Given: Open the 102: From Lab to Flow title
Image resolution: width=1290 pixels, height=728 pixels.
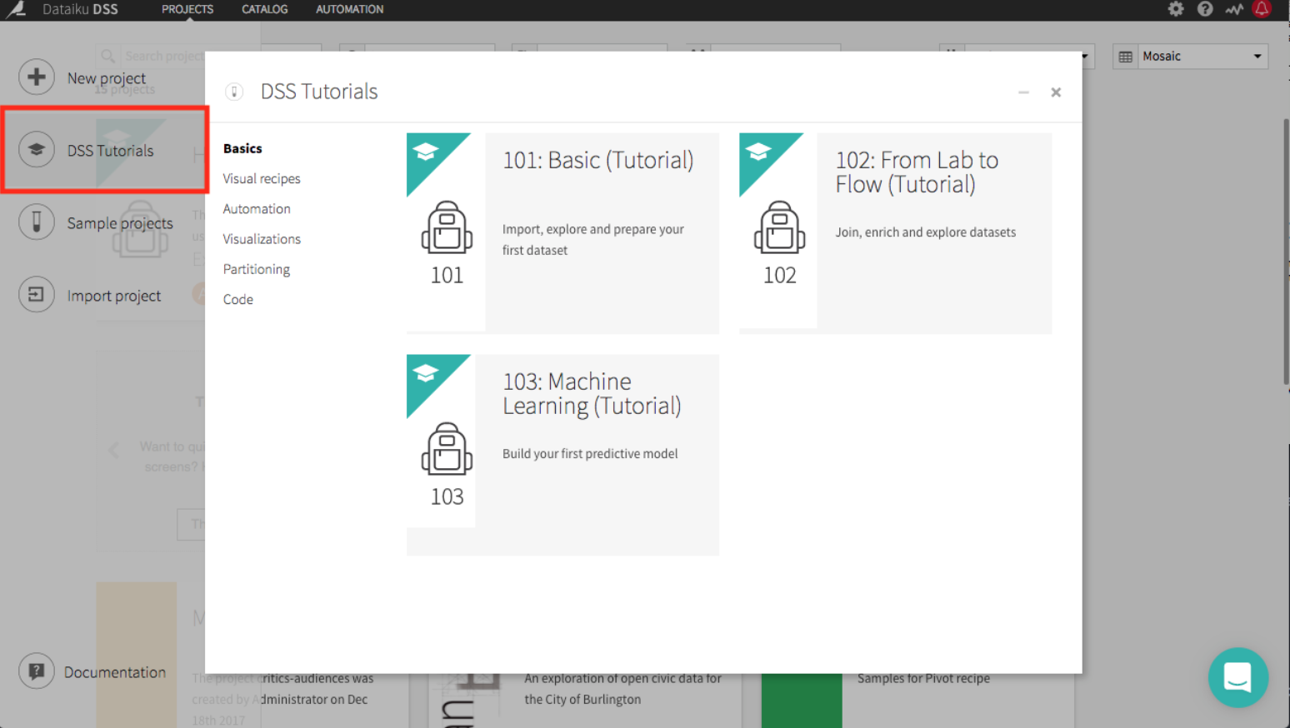Looking at the screenshot, I should (917, 172).
